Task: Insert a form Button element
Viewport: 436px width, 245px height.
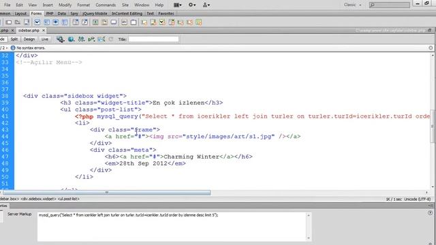Action: tap(114, 22)
